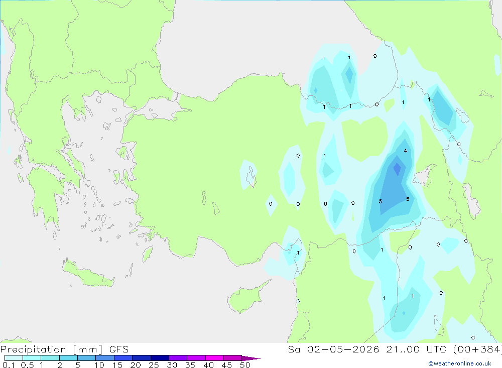Select the 35–40 mm violet swatch
Screen dimensions: 502x368
(x=196, y=358)
